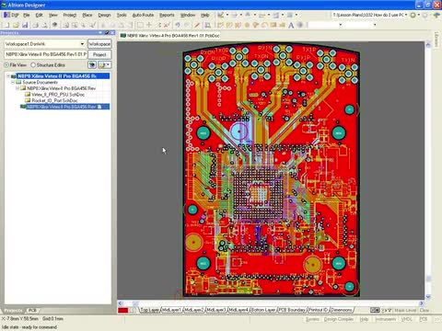Switch to the PCB Boundary layer tab
Image resolution: width=442 pixels, height=331 pixels.
click(292, 310)
